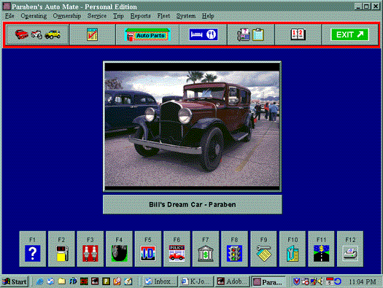Open the Help menu
The height and width of the screenshot is (288, 383).
point(208,16)
